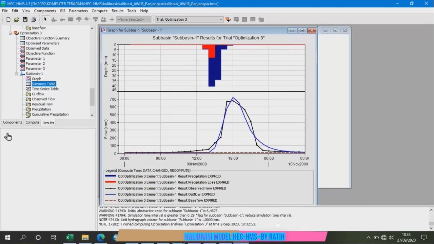
Task: Switch to the Results tab
Action: click(48, 123)
